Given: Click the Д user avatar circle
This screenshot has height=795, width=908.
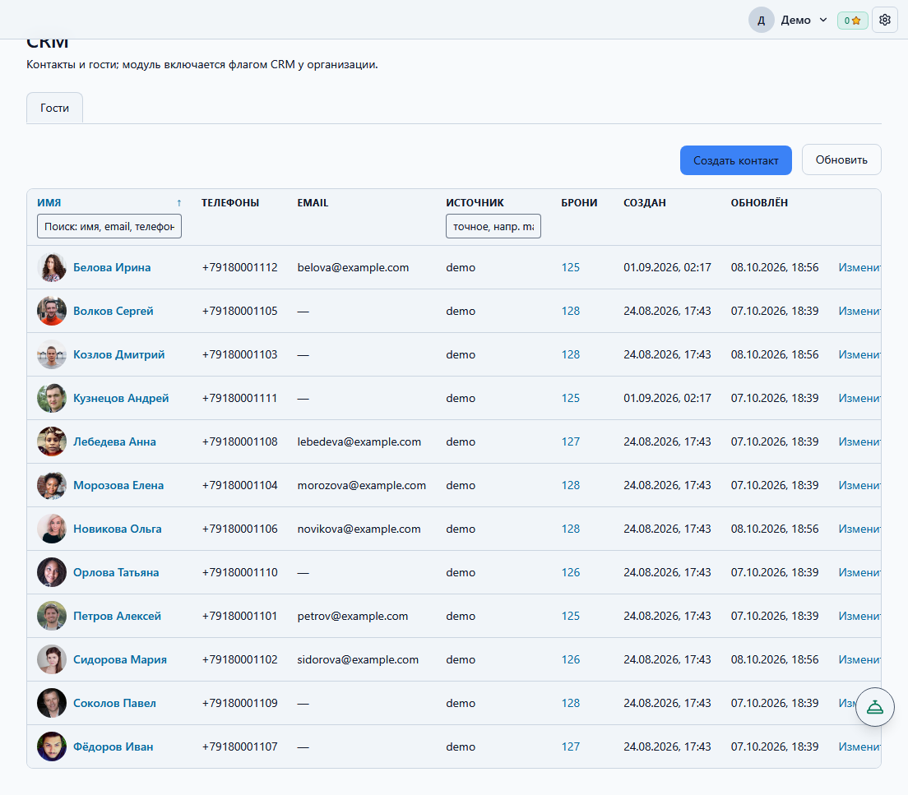Looking at the screenshot, I should [761, 21].
